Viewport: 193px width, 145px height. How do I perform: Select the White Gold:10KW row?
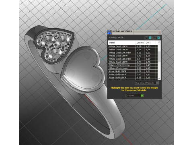pos(133,46)
